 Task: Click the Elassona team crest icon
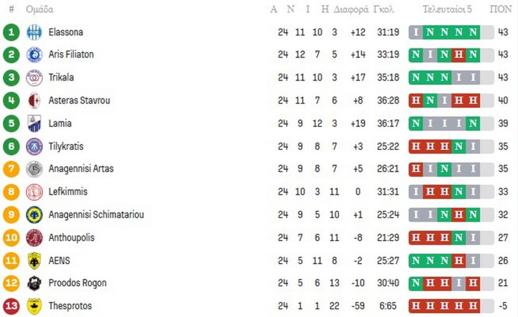pyautogui.click(x=34, y=32)
